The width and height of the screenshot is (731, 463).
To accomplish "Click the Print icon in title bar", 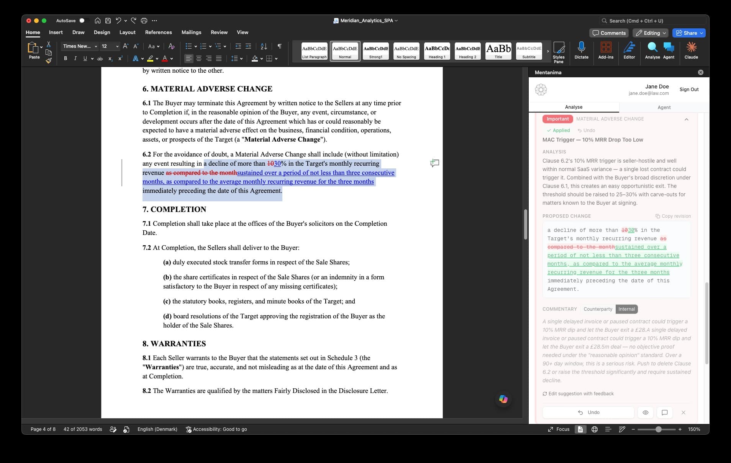I will (x=144, y=21).
